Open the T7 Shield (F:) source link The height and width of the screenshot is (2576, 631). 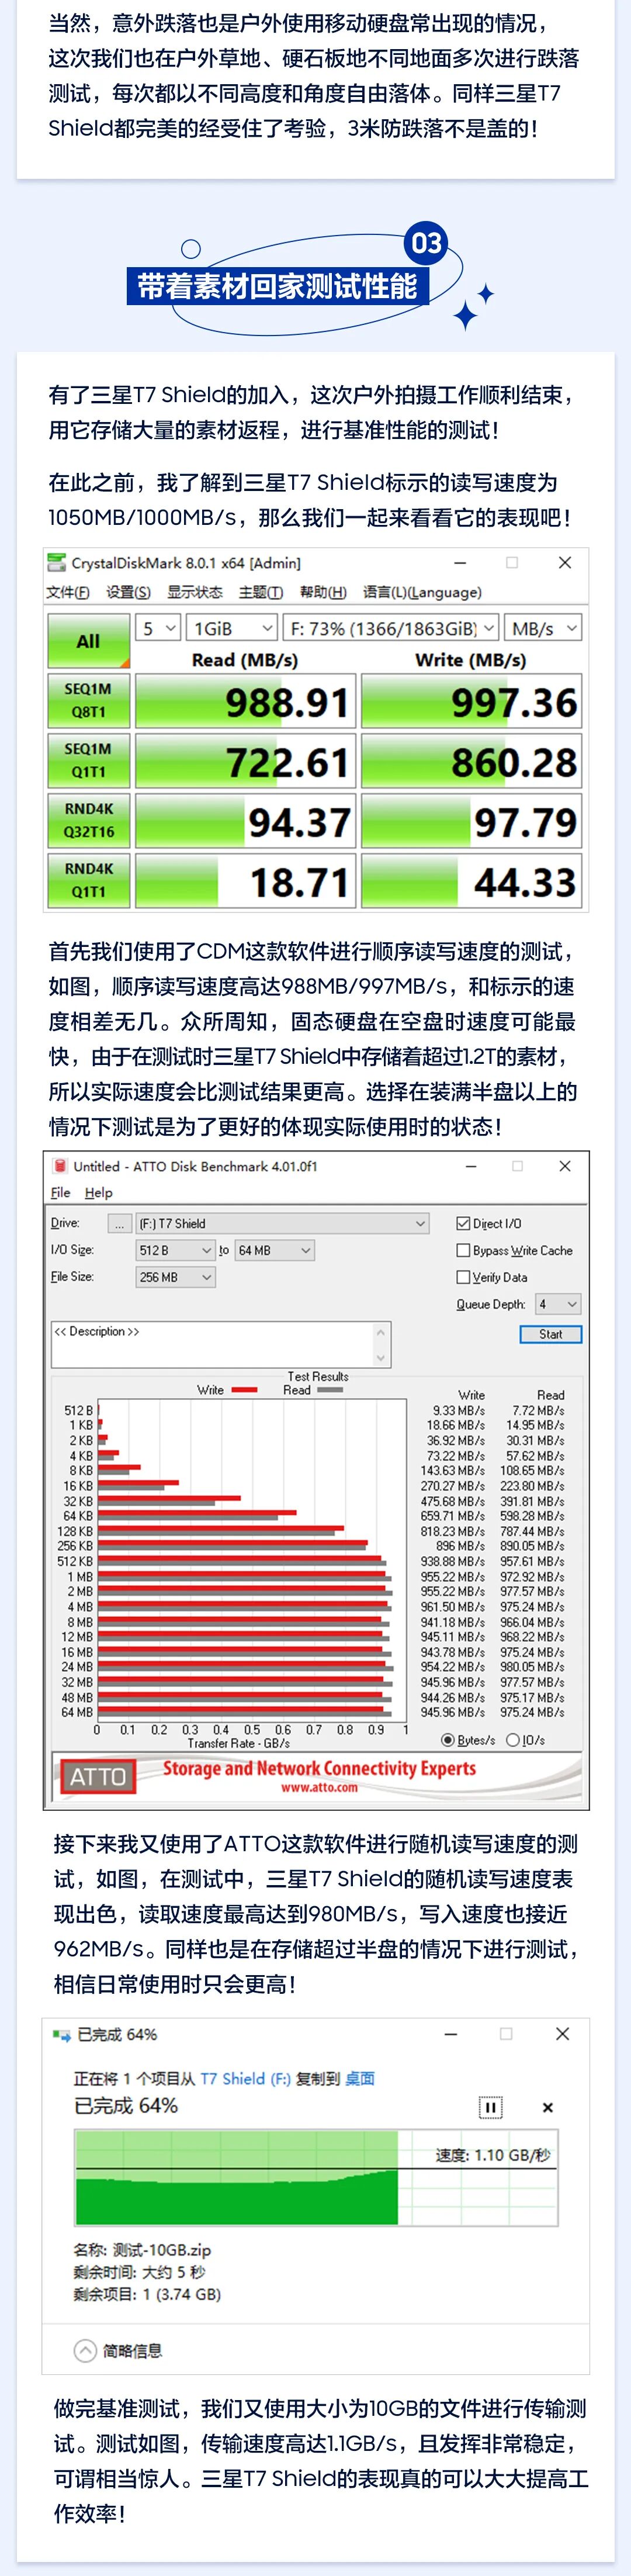[245, 2078]
